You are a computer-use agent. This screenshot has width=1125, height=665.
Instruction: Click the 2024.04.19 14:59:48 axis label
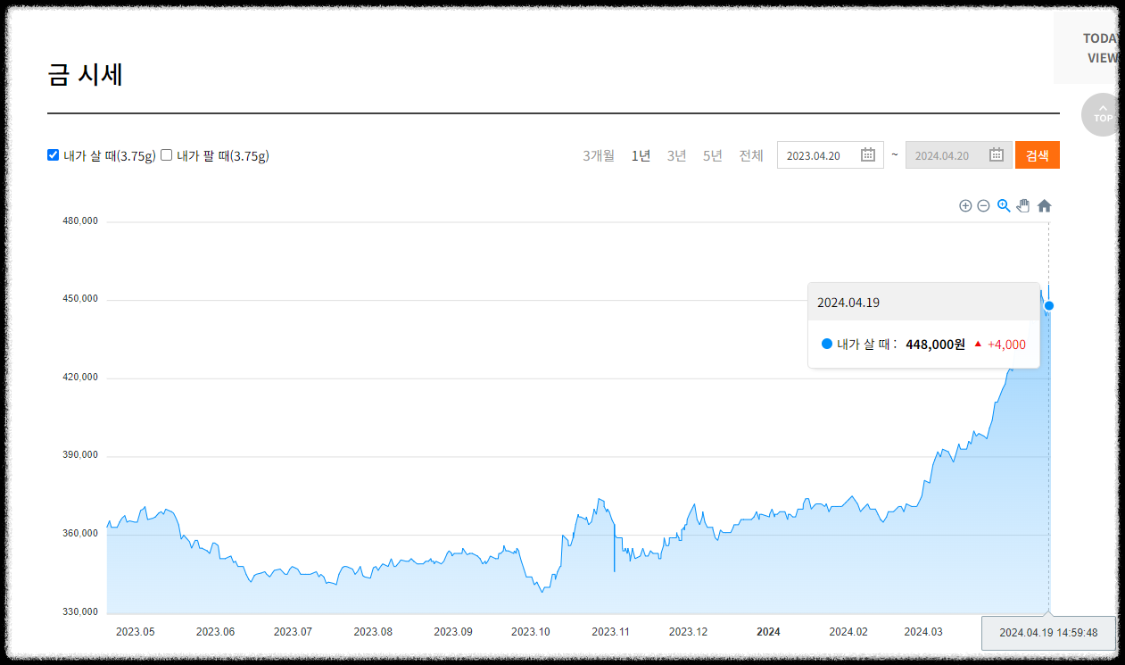click(x=1048, y=633)
